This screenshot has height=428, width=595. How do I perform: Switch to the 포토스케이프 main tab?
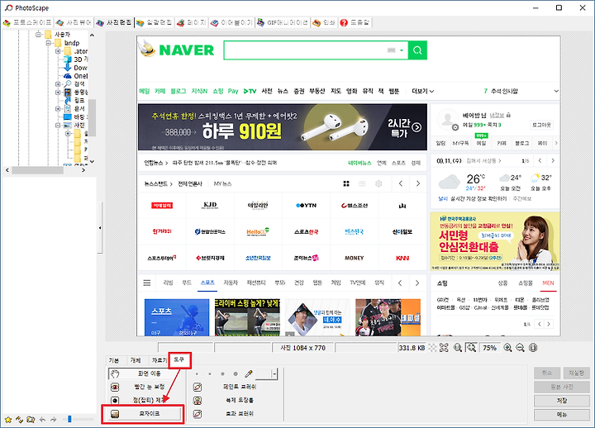pos(27,23)
